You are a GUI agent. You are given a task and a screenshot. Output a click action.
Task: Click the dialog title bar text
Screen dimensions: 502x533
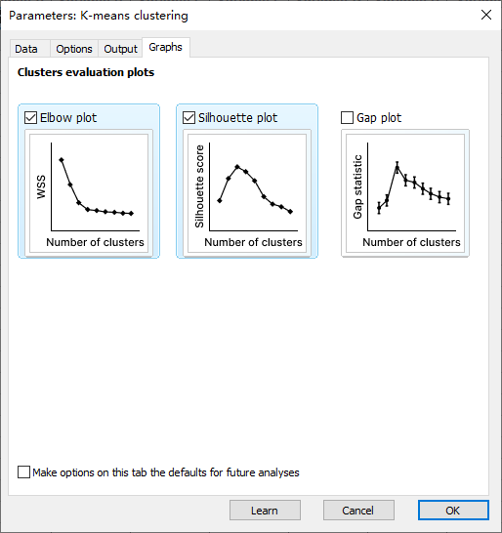[x=99, y=16]
